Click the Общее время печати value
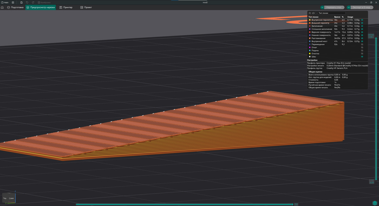 click(x=337, y=88)
